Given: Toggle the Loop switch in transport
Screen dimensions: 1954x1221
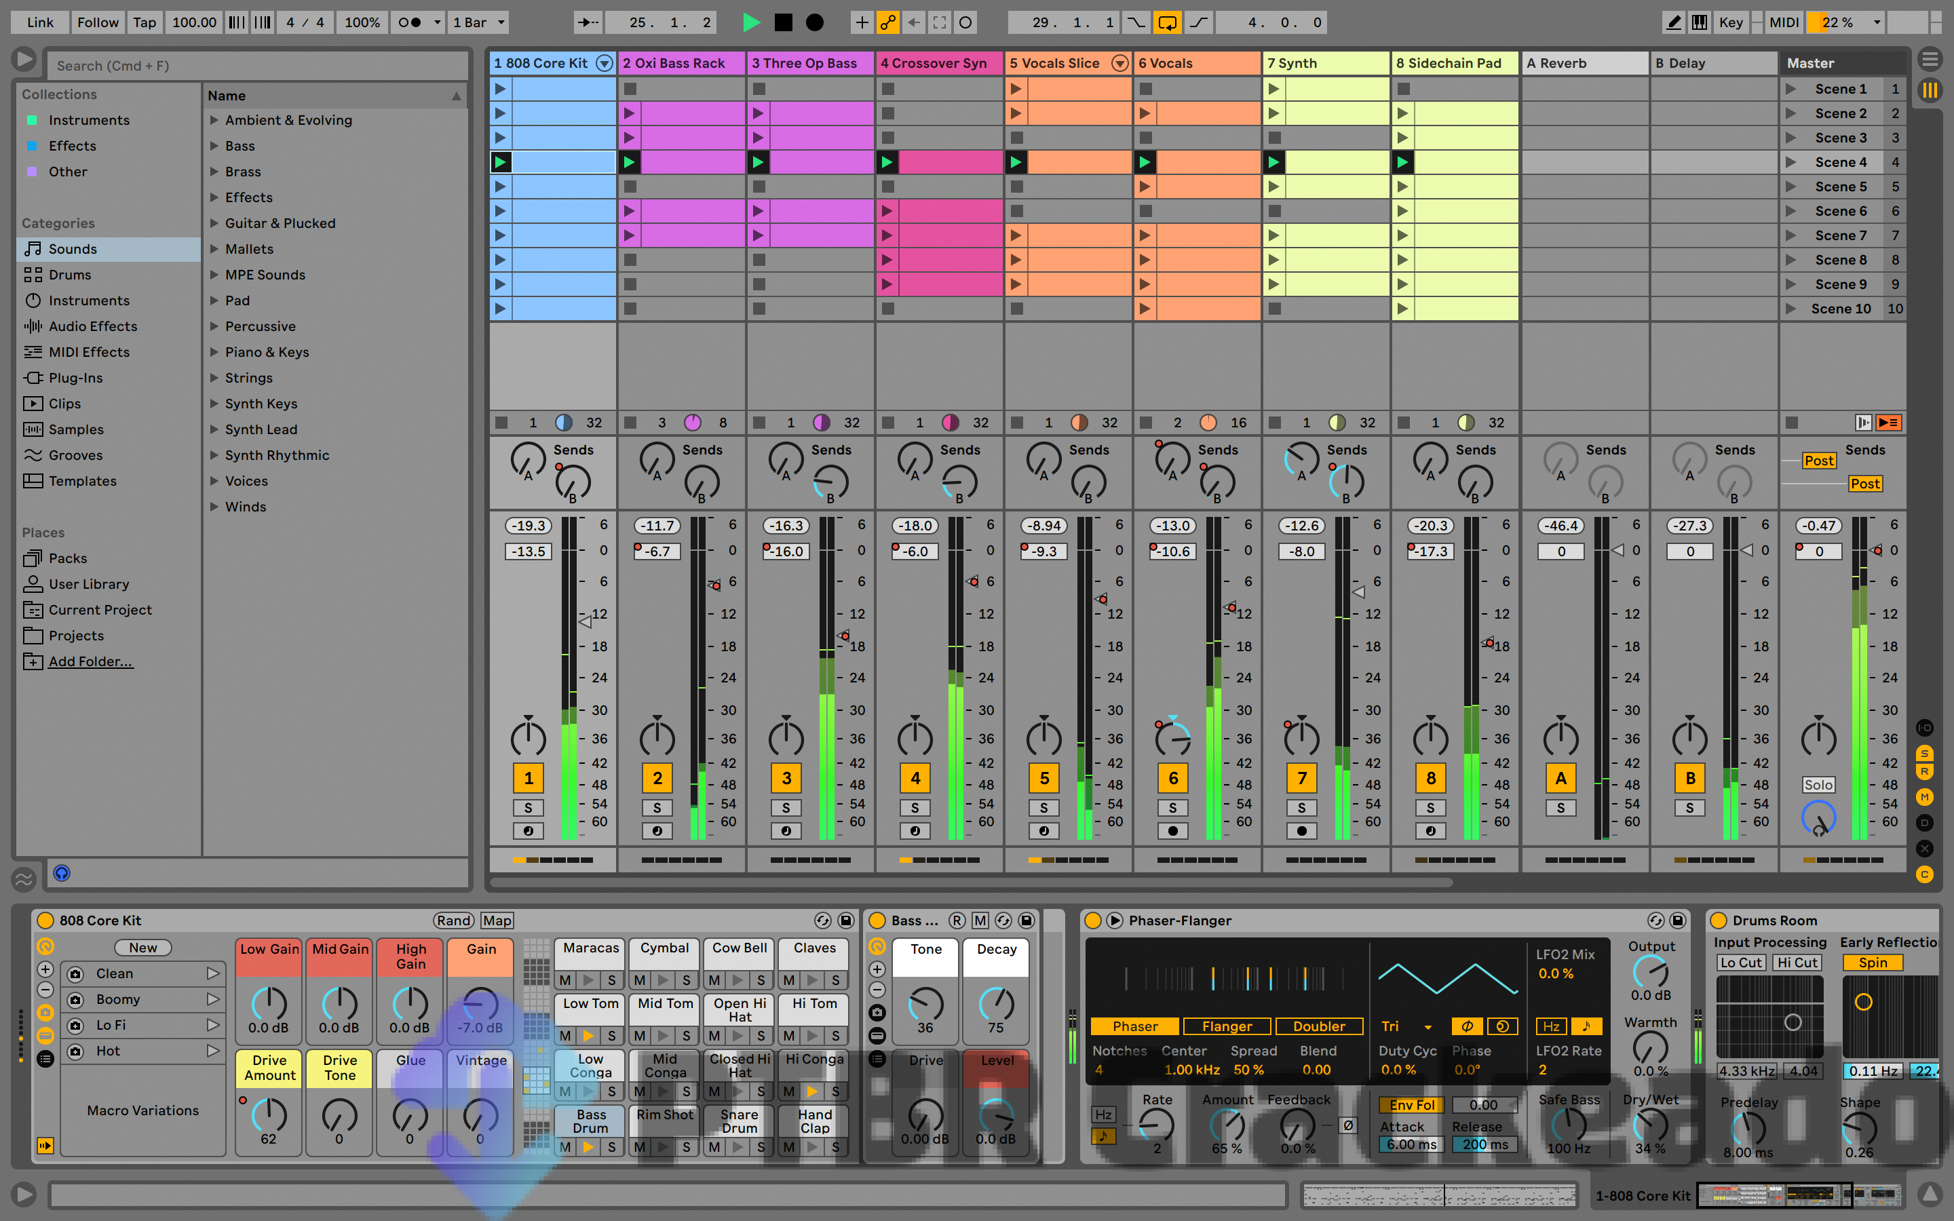Looking at the screenshot, I should (x=1168, y=22).
